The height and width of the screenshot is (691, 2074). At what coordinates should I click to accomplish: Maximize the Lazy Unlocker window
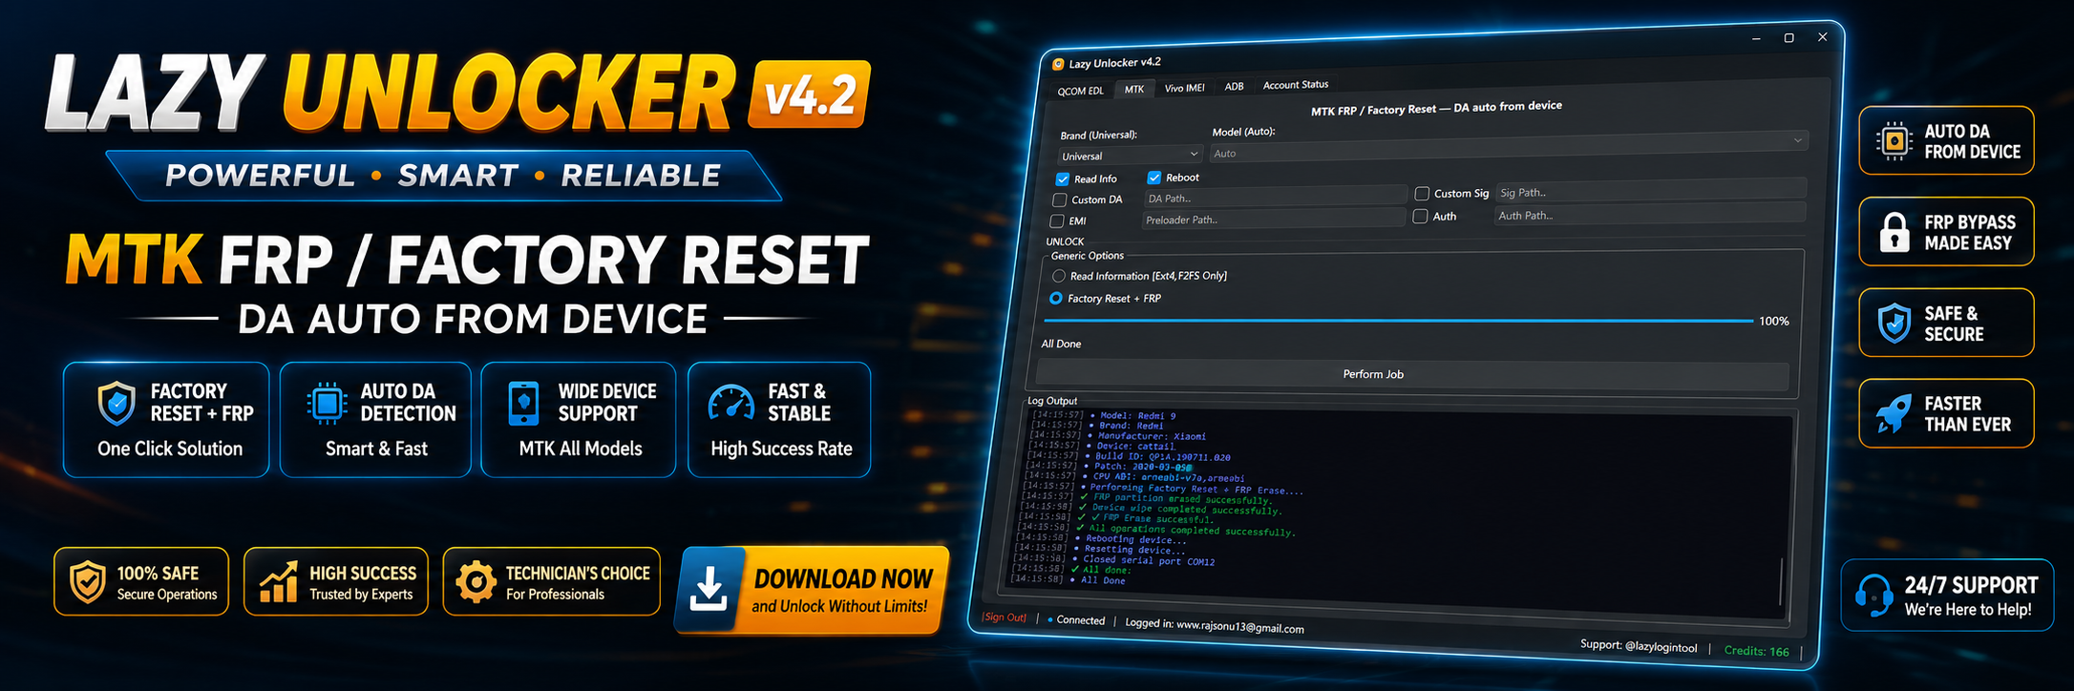click(1788, 38)
